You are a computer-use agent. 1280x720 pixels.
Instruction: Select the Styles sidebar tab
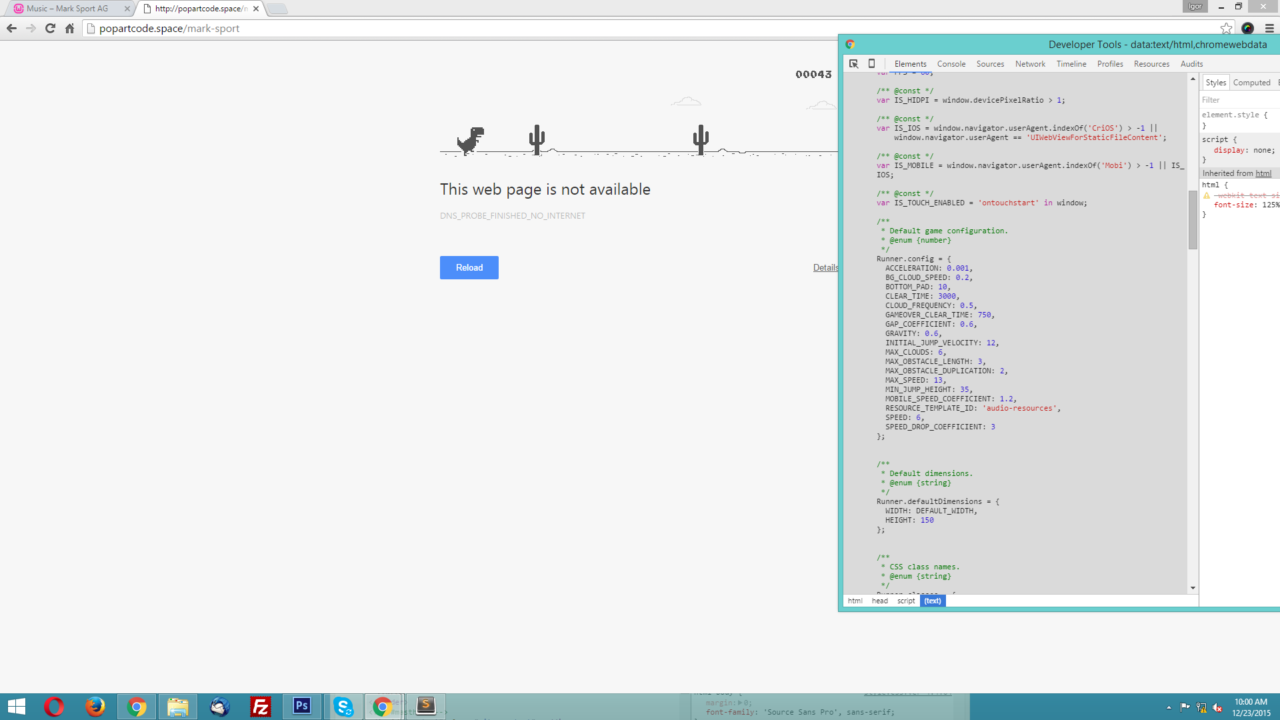[1215, 83]
